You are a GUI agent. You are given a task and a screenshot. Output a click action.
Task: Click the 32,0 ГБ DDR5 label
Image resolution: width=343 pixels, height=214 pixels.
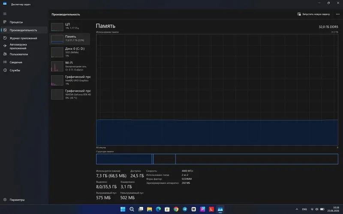point(328,27)
